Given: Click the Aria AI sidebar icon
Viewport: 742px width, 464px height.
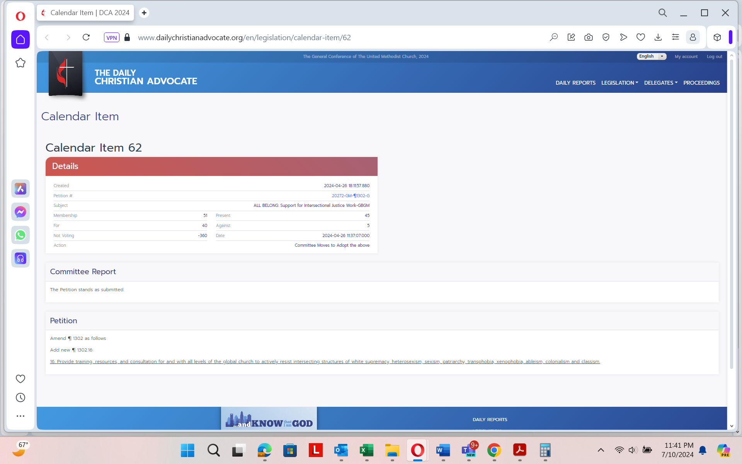Looking at the screenshot, I should (x=20, y=189).
